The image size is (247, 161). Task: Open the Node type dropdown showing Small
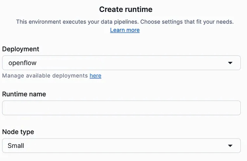pyautogui.click(x=121, y=146)
